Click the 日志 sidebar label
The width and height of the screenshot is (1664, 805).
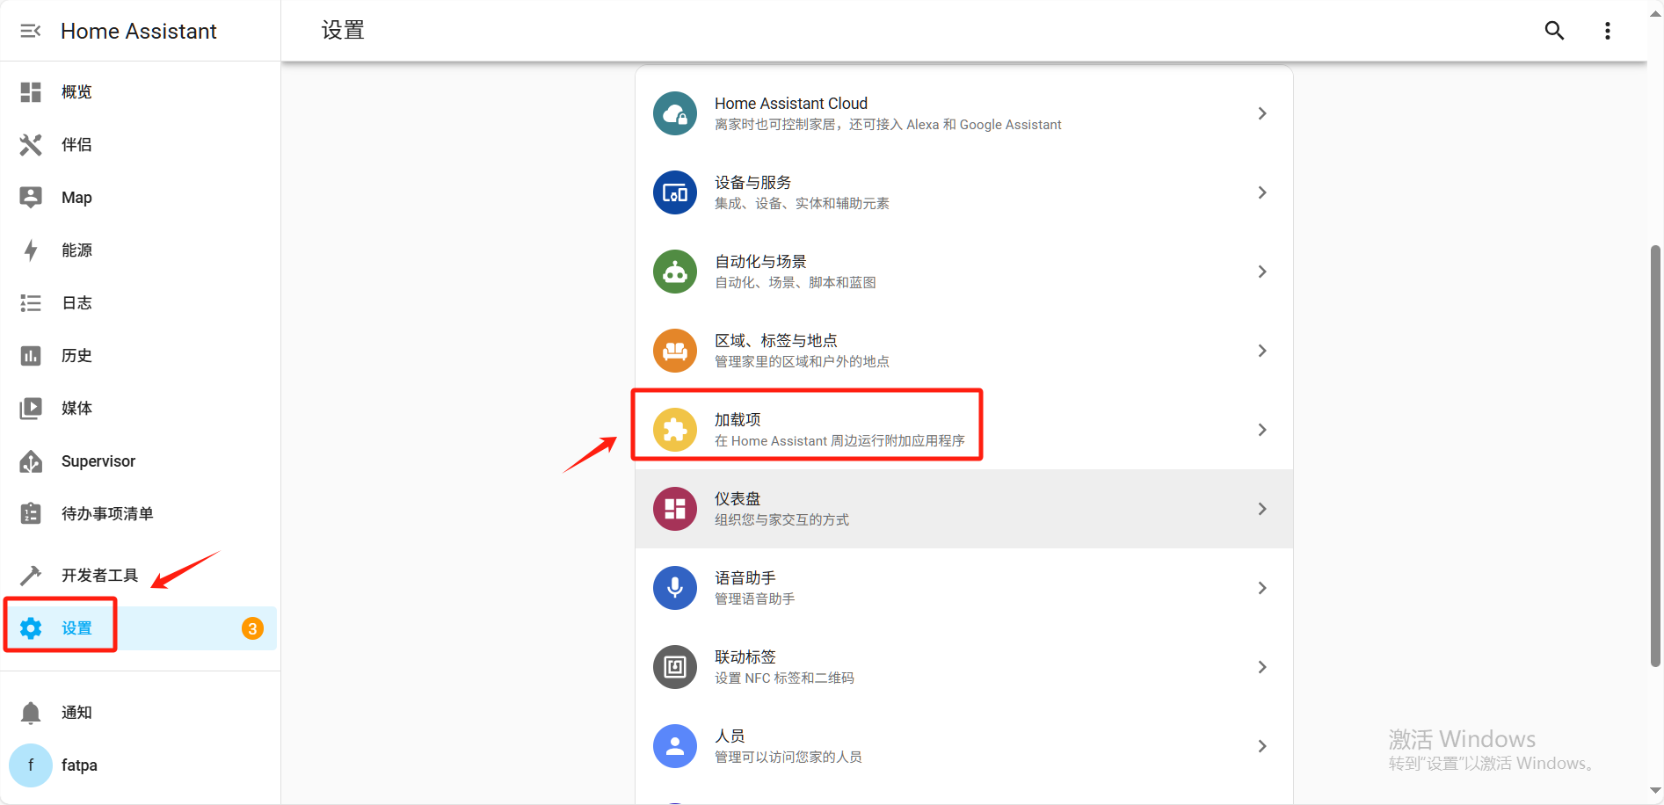pos(76,303)
